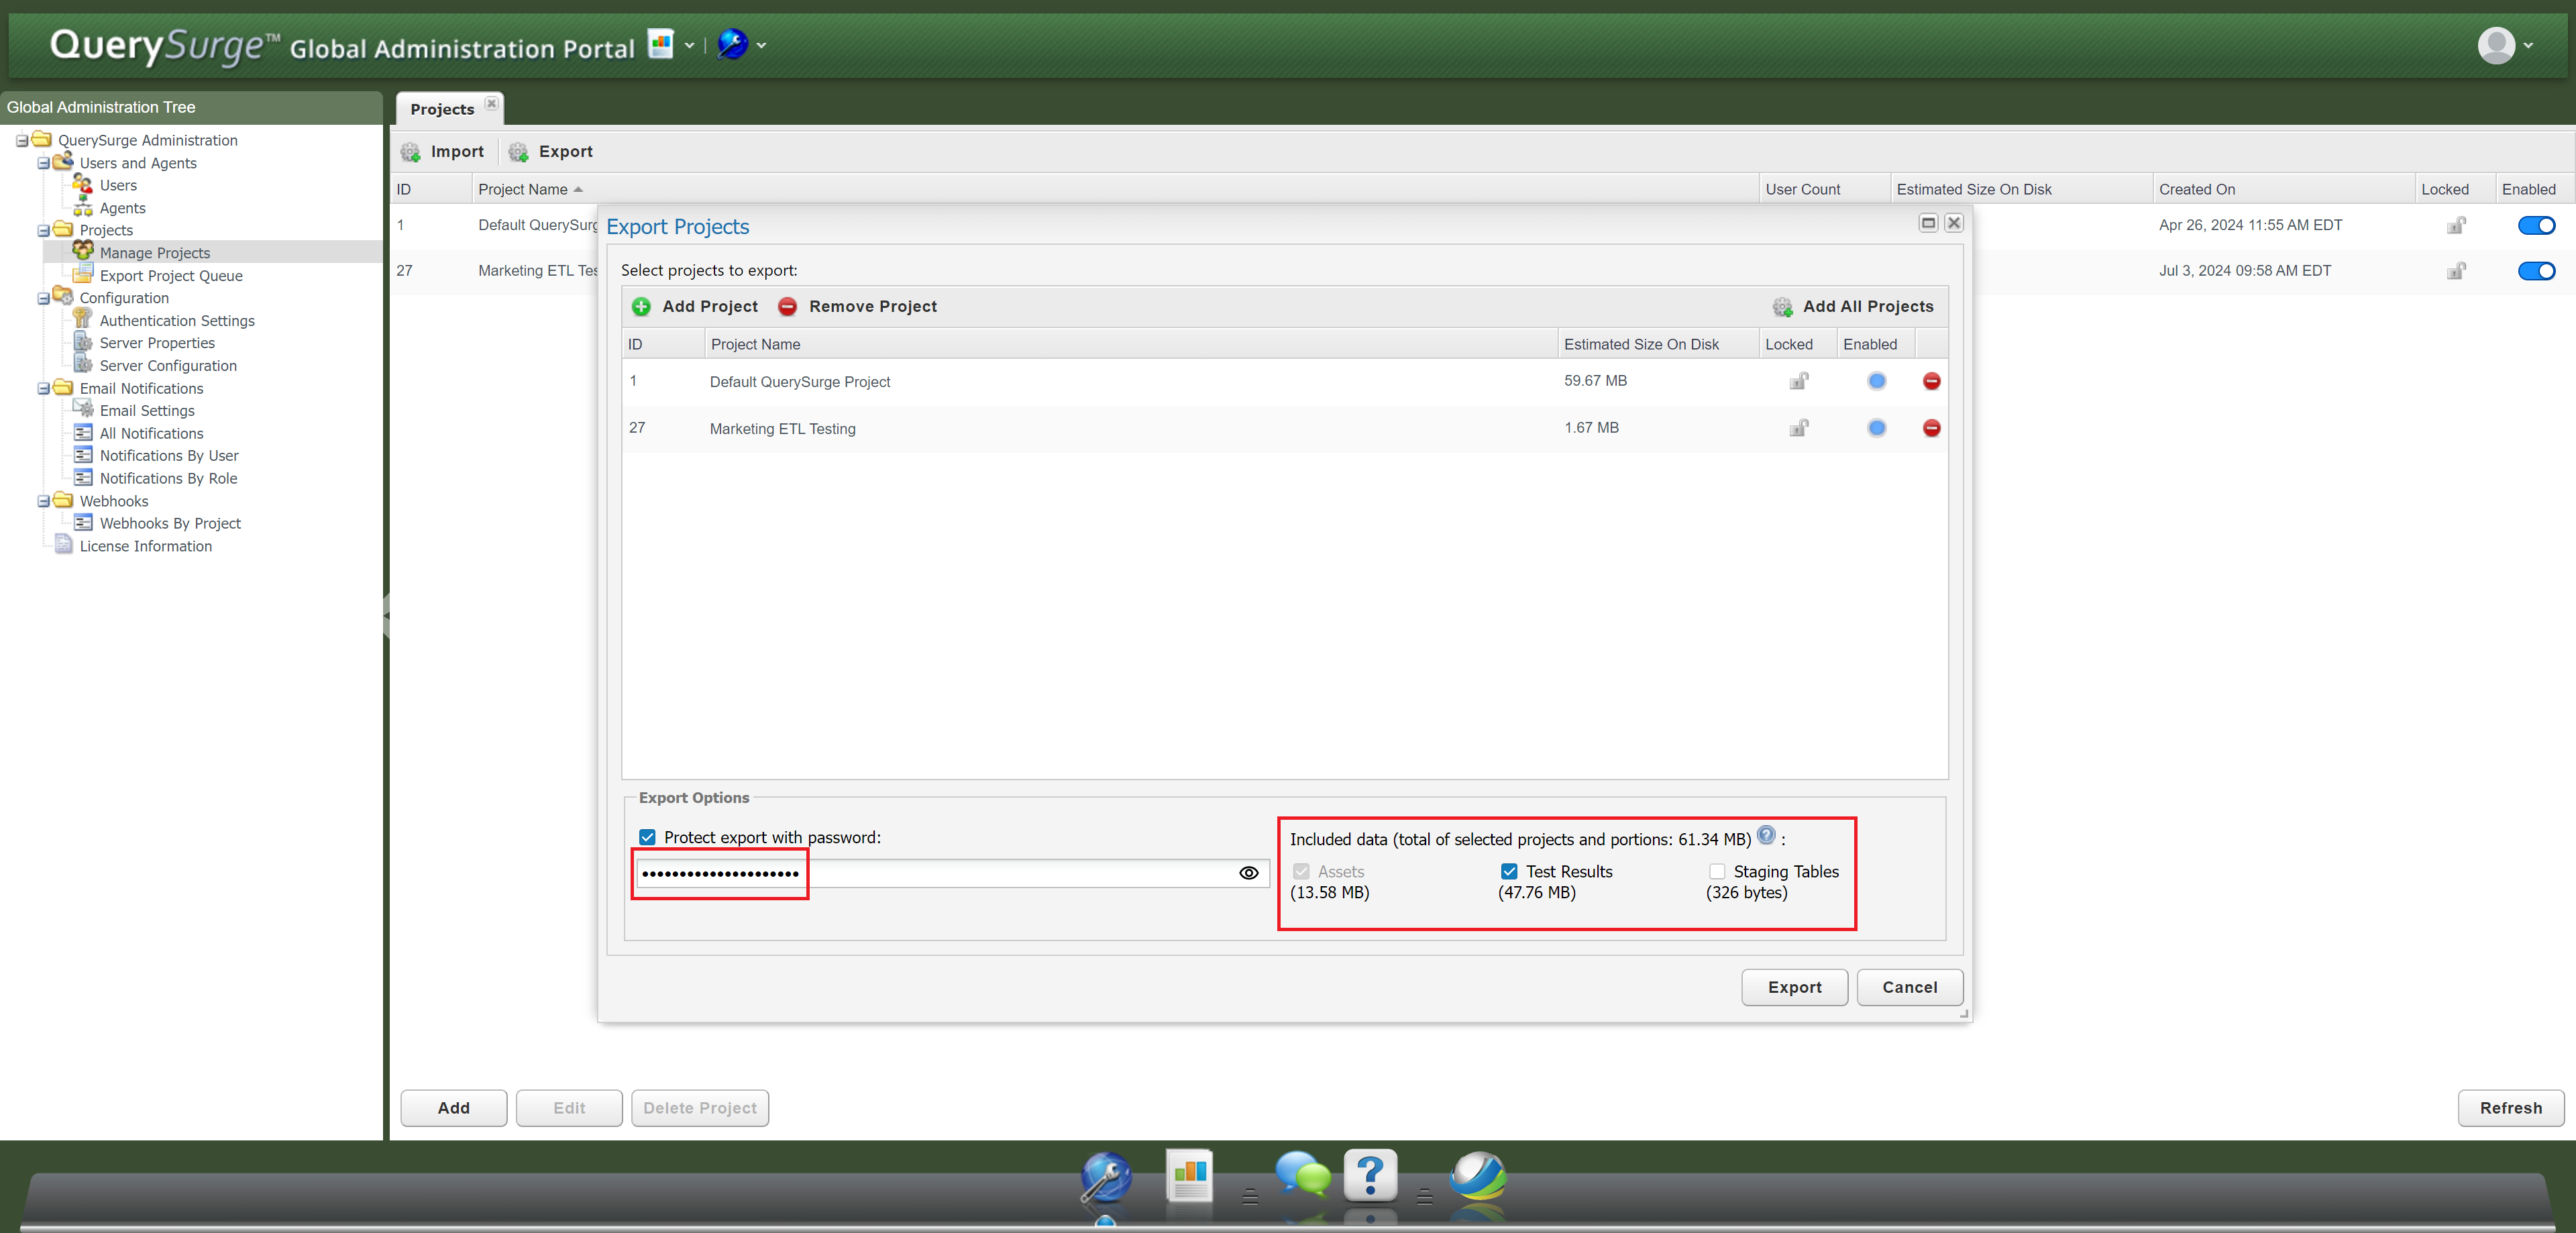Uncheck the Test Results checkbox

pos(1509,872)
